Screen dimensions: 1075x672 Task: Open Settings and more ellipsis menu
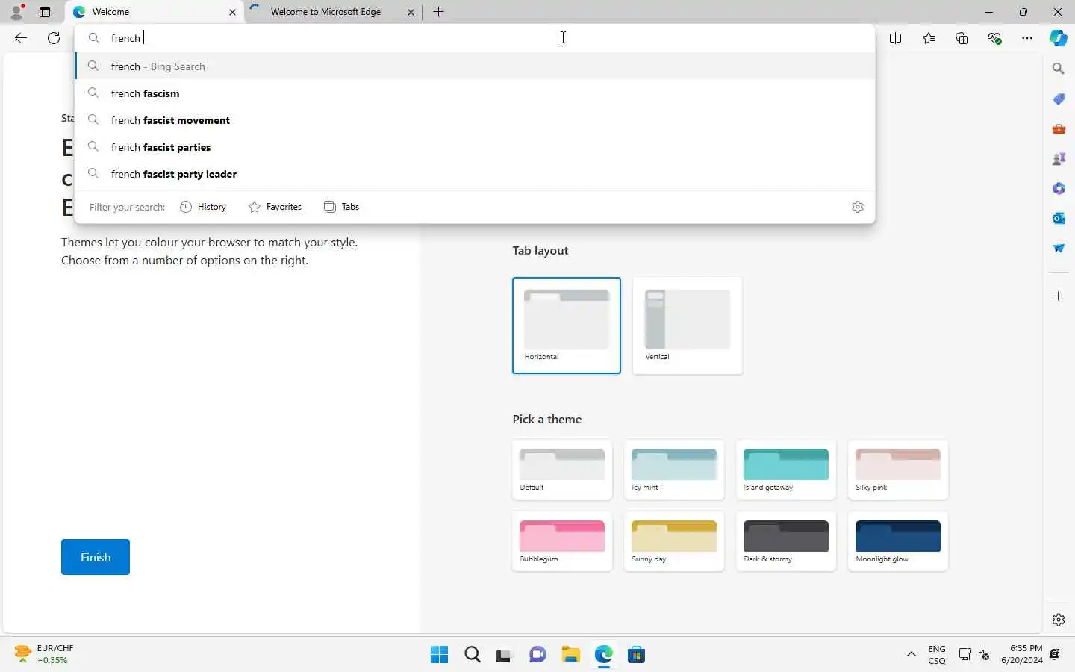1027,38
